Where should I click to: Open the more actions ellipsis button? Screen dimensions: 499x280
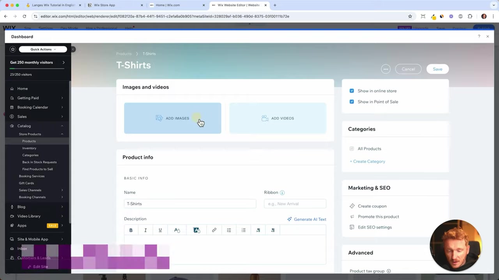tap(386, 69)
